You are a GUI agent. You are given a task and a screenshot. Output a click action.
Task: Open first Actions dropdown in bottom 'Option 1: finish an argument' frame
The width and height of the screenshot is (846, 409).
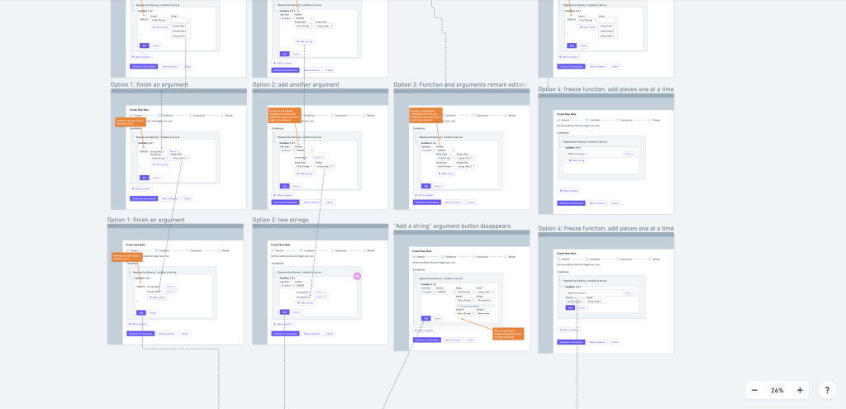pyautogui.click(x=169, y=286)
